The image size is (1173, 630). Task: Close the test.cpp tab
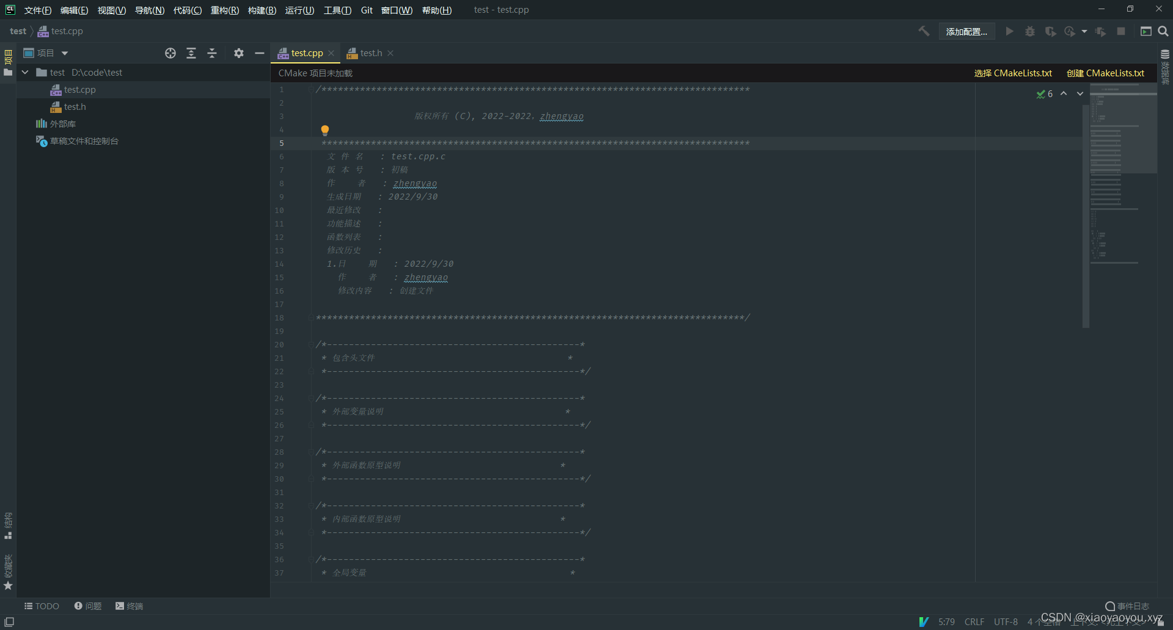coord(331,53)
